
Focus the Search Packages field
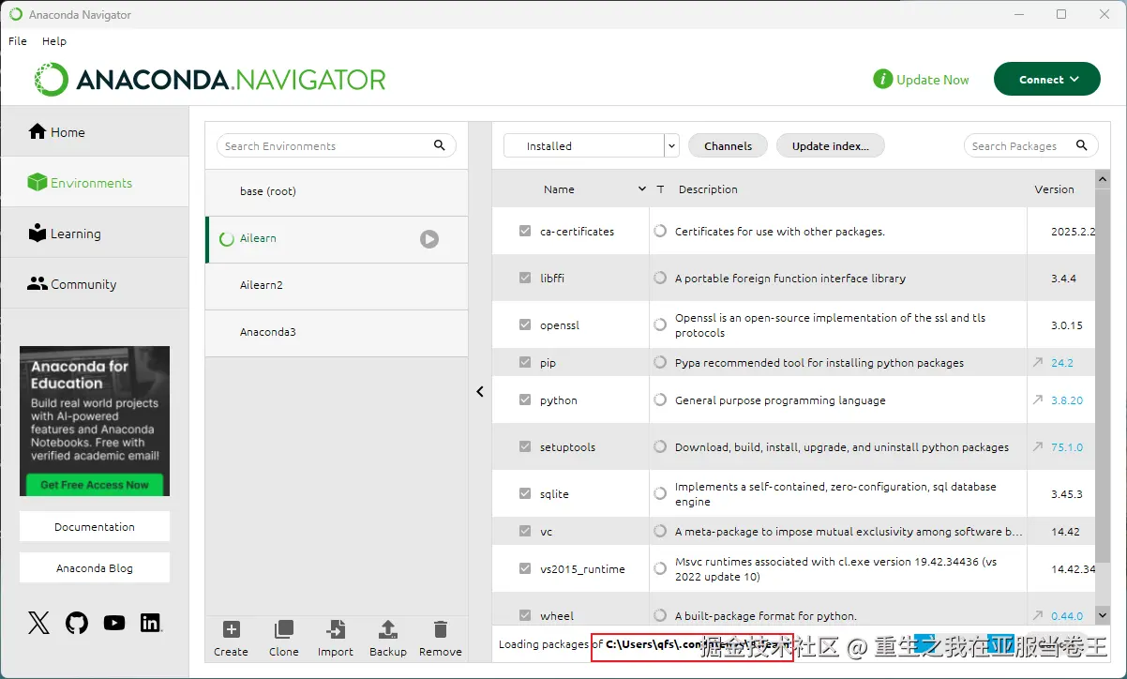(1031, 145)
